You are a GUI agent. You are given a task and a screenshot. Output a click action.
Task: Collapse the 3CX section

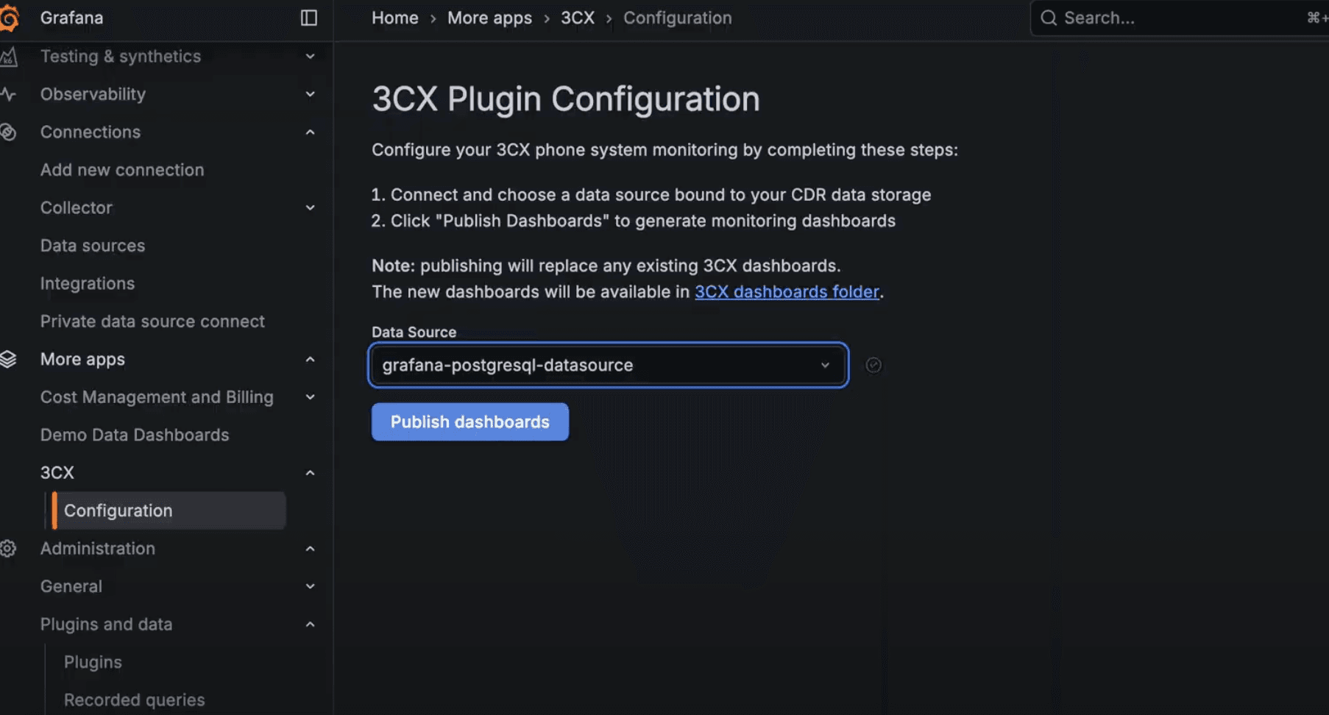(x=310, y=472)
